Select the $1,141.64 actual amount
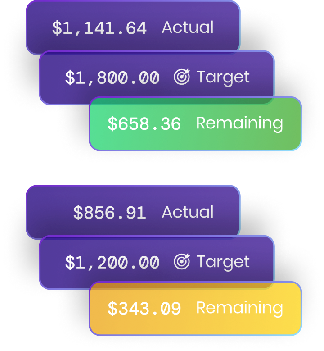 99,28
